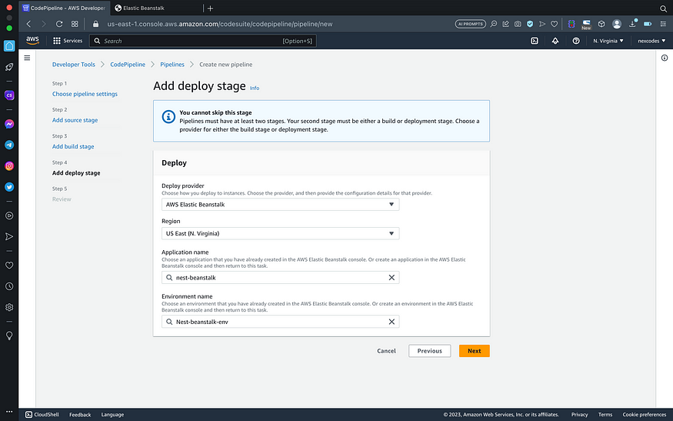The image size is (673, 421).
Task: Click into the Application name field
Action: point(280,278)
